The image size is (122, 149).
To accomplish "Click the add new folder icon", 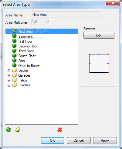I will (x=17, y=130).
